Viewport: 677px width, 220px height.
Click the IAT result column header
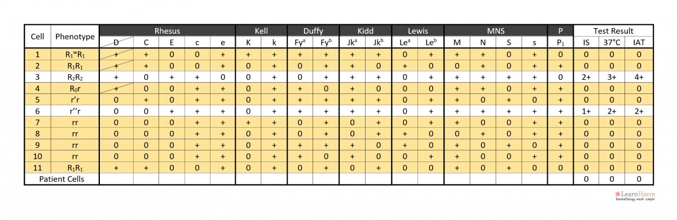tap(639, 42)
